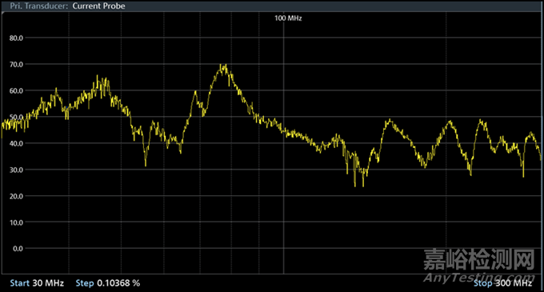Click the 80.0 y-axis label
This screenshot has height=292, width=544.
[x=16, y=38]
